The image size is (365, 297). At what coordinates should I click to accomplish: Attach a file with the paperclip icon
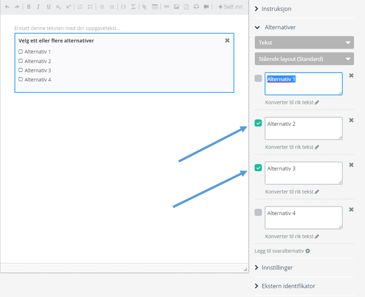click(x=145, y=7)
